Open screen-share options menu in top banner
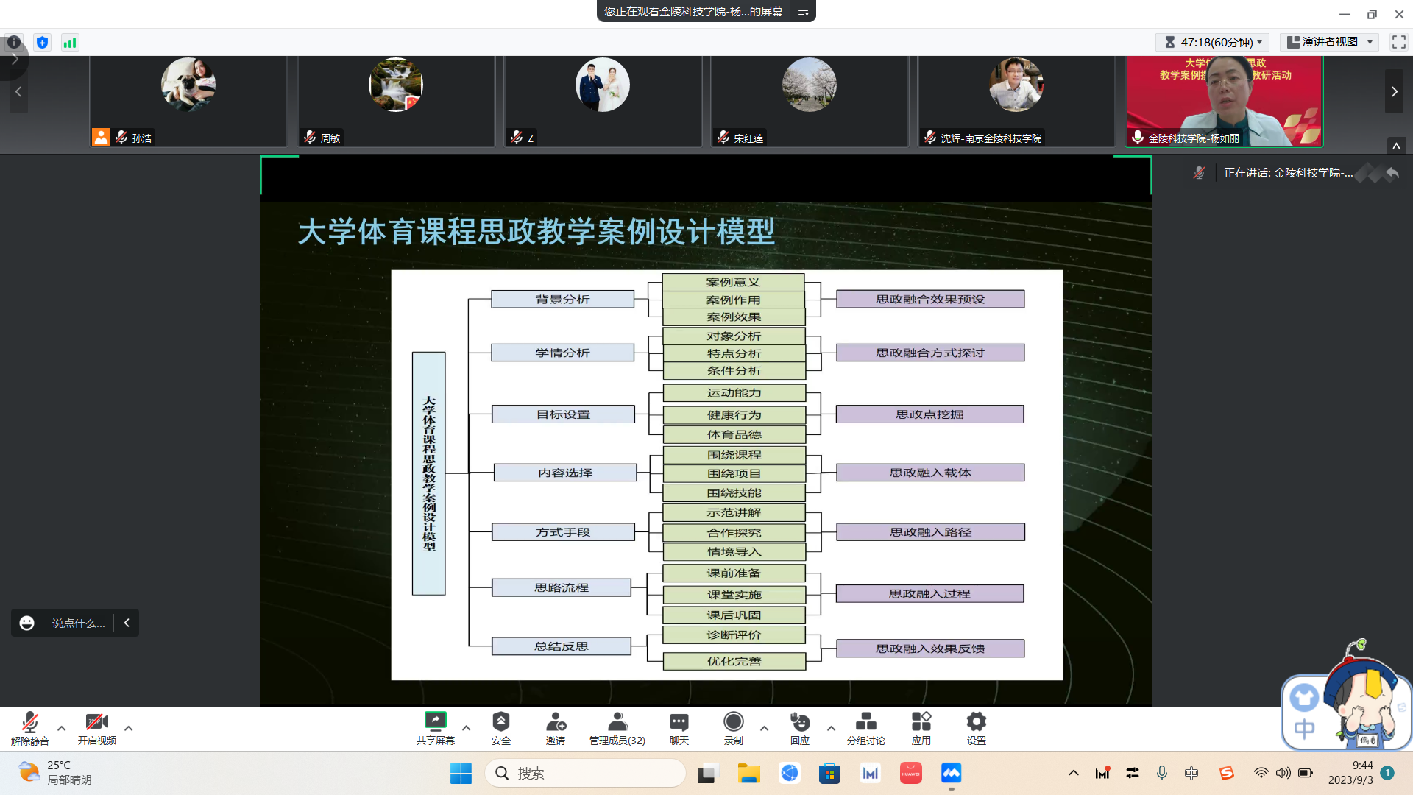The height and width of the screenshot is (795, 1413). point(803,11)
